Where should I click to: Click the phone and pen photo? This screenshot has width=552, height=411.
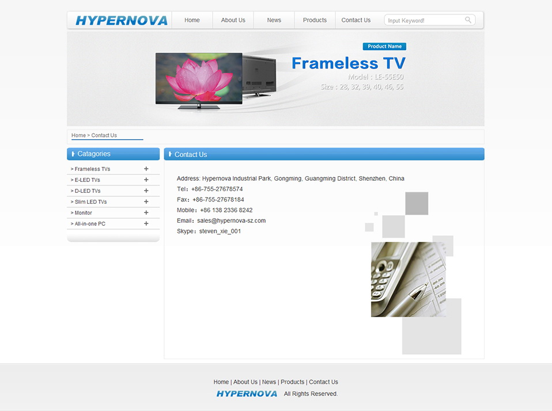tap(409, 280)
